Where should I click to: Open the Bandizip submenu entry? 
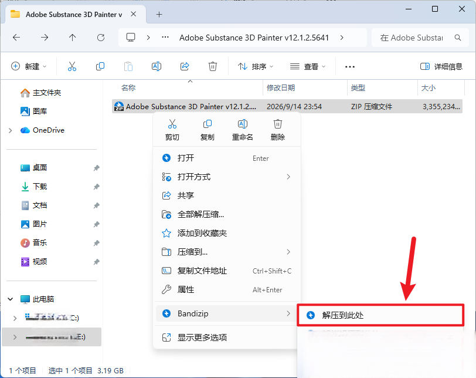[x=226, y=313]
